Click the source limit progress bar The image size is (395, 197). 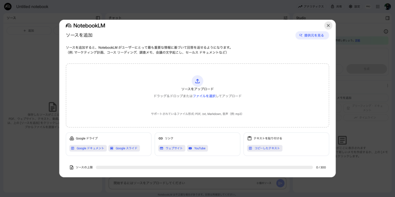coord(204,167)
